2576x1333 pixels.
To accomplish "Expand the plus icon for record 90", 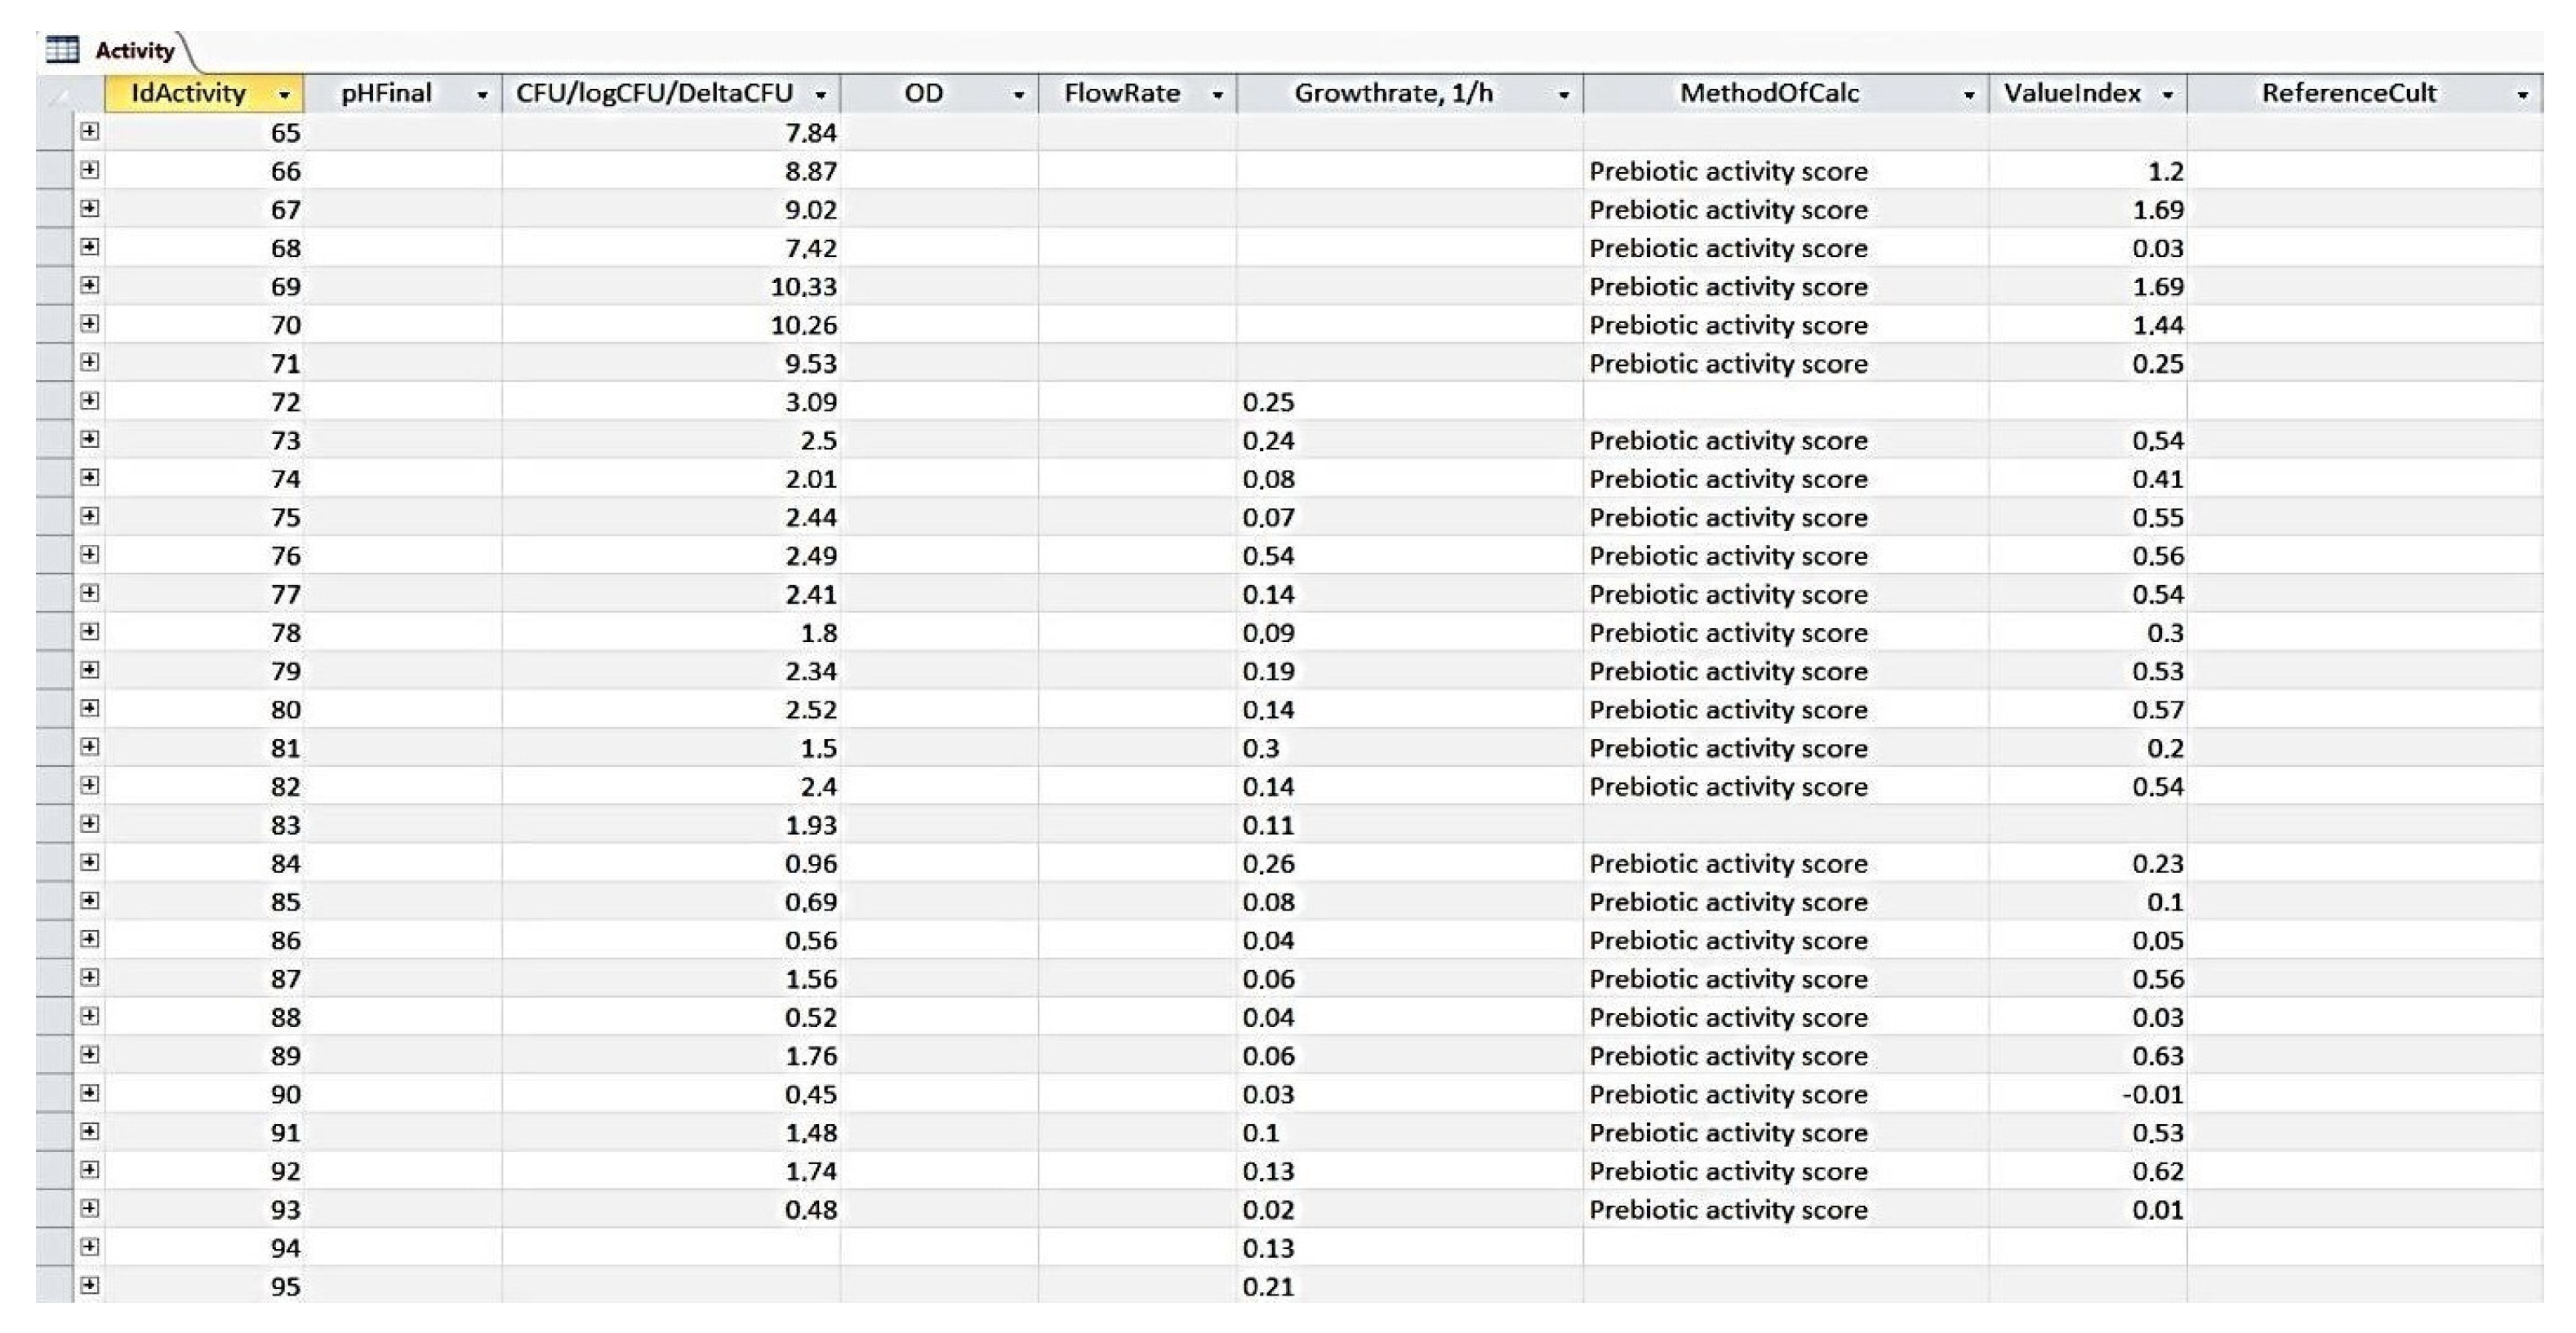I will tap(90, 1093).
